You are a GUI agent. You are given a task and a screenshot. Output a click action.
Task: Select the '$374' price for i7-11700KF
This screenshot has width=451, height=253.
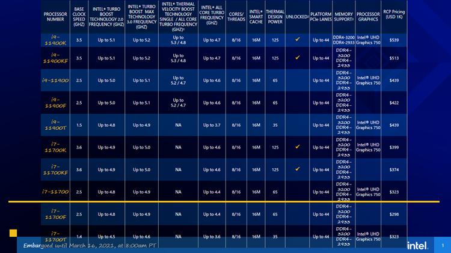tap(394, 169)
